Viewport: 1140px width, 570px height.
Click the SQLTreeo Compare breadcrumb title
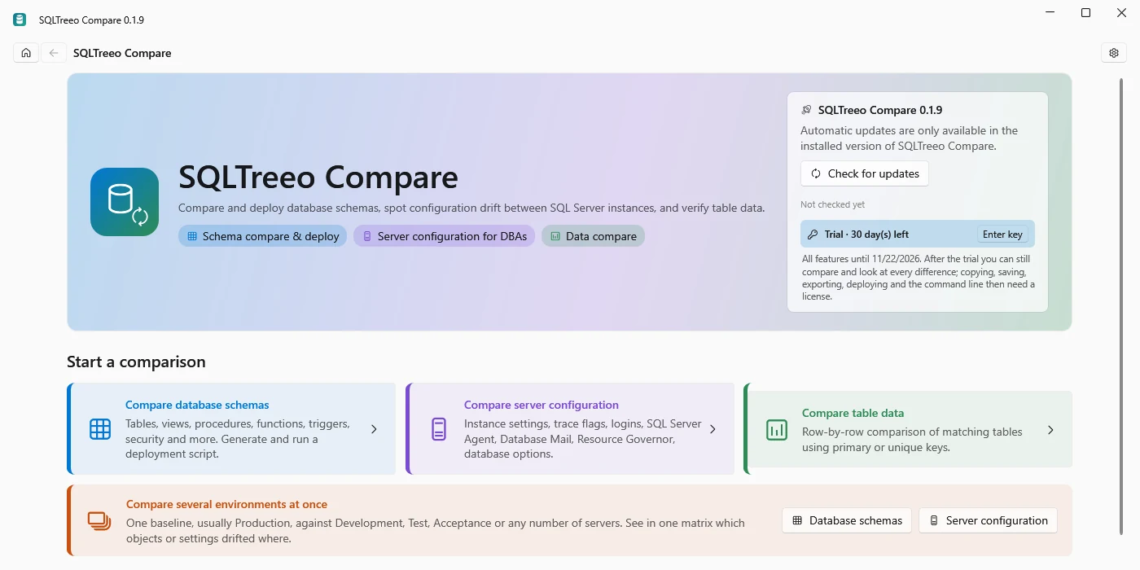click(x=122, y=53)
